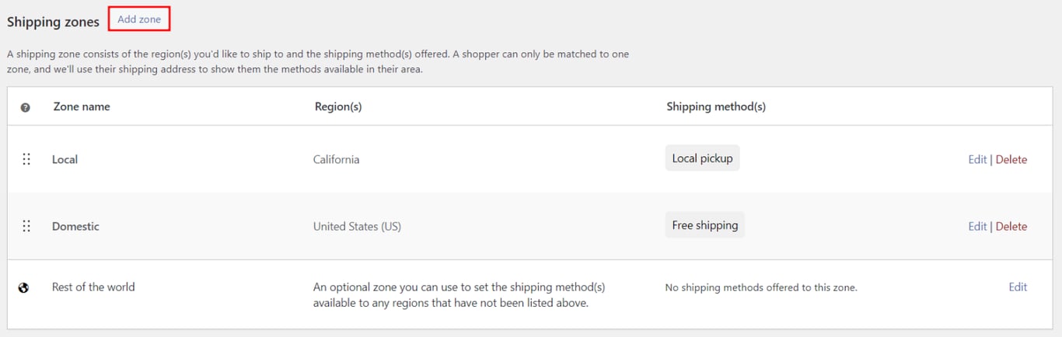Select the Rest of the world zone name
The height and width of the screenshot is (337, 1062).
pos(93,287)
